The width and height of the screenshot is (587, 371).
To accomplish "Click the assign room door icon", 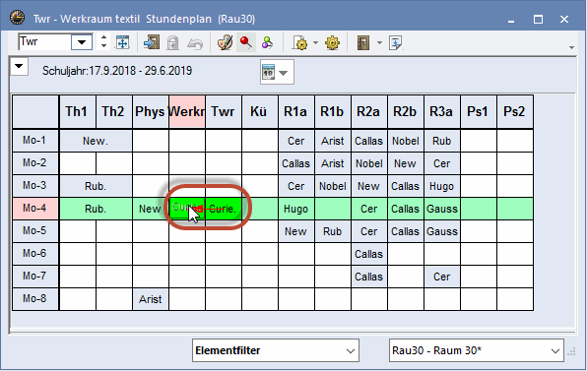I will 152,42.
